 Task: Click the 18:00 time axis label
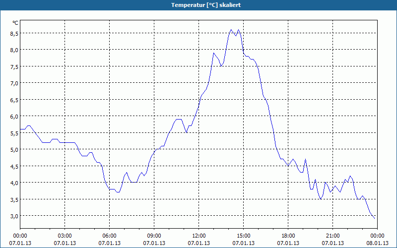click(288, 236)
